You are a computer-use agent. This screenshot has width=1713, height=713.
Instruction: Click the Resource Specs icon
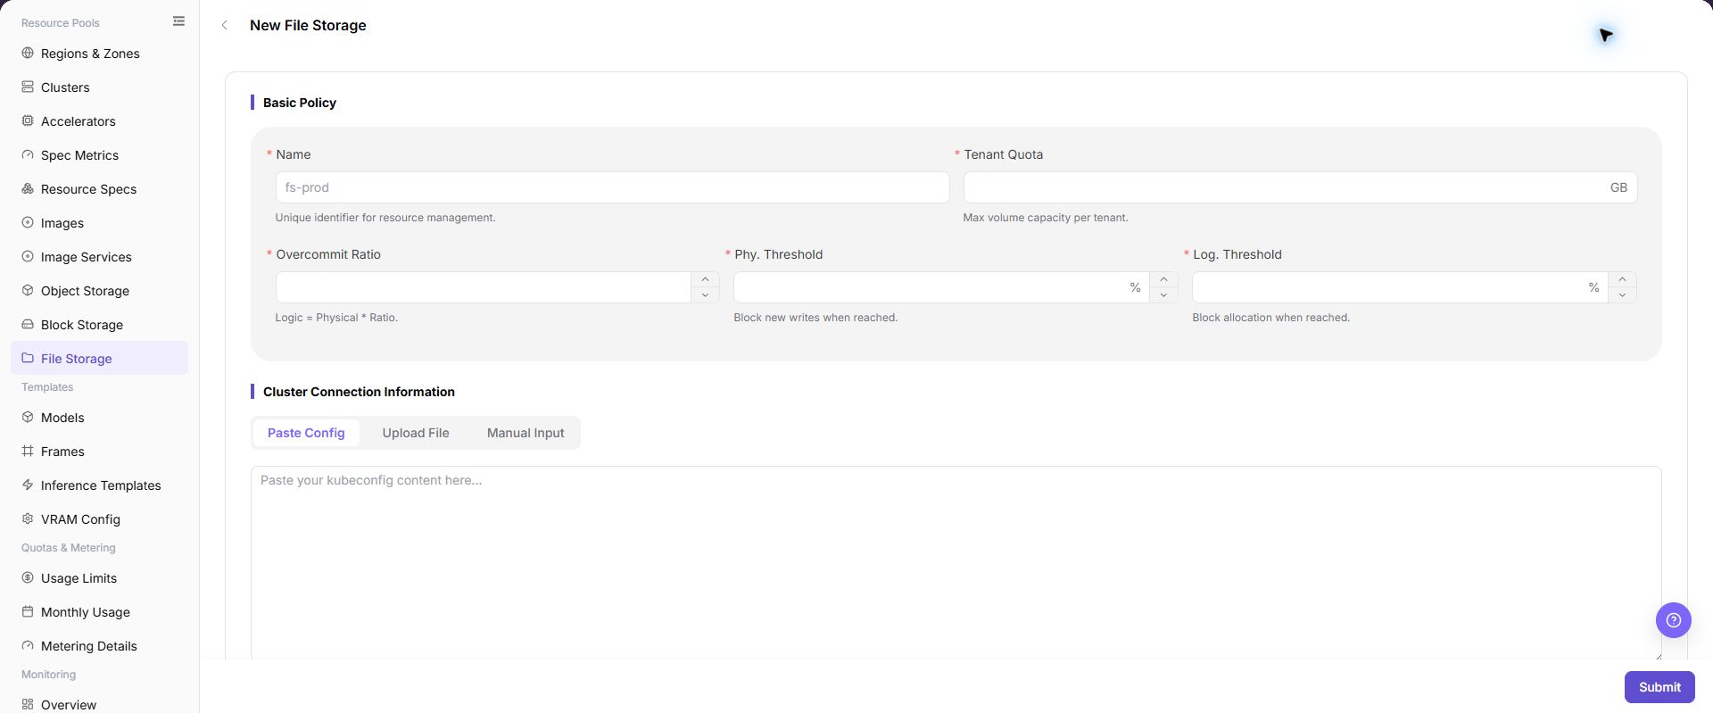(x=28, y=189)
